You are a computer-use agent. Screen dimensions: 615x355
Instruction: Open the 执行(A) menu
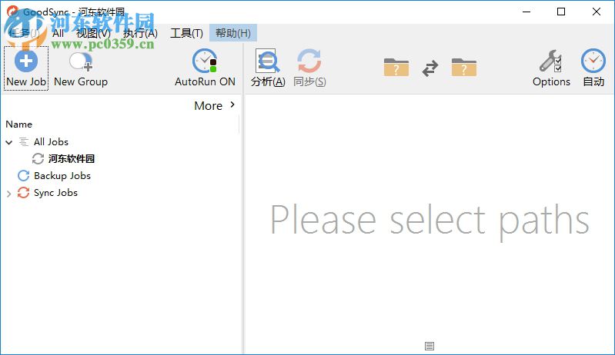140,33
